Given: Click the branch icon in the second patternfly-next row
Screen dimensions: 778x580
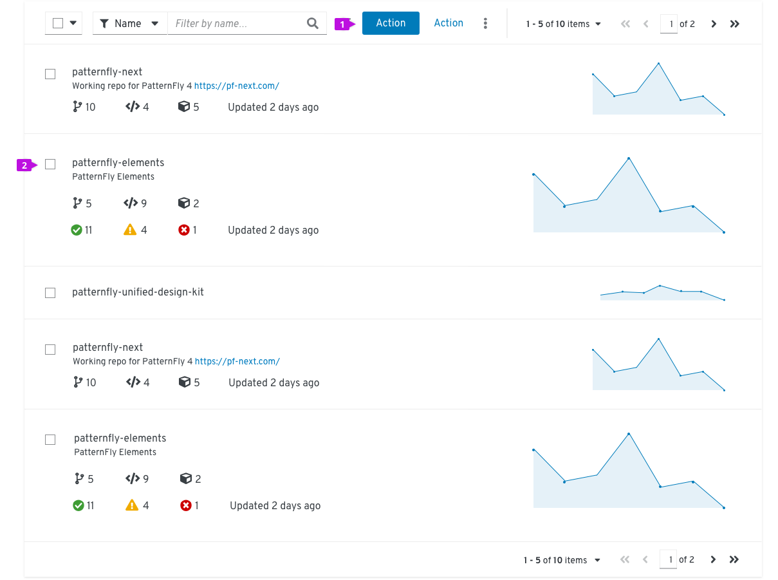Looking at the screenshot, I should (79, 382).
